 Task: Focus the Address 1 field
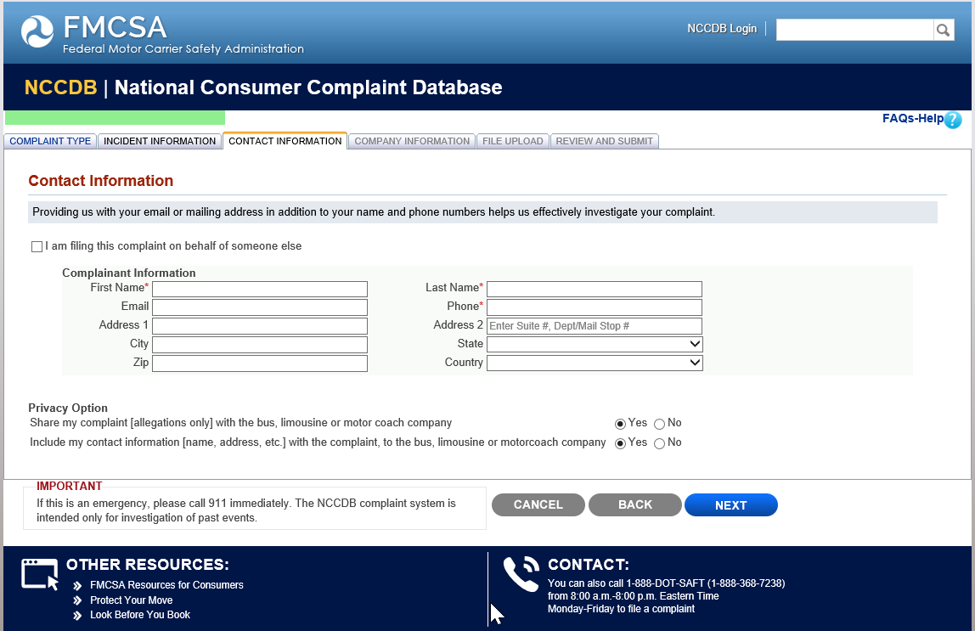260,326
